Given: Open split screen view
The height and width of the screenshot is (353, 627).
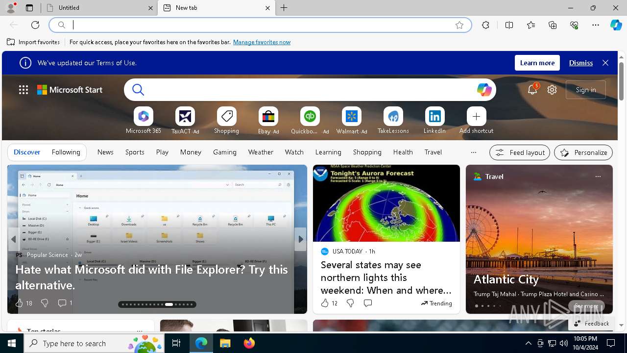Looking at the screenshot, I should point(509,25).
